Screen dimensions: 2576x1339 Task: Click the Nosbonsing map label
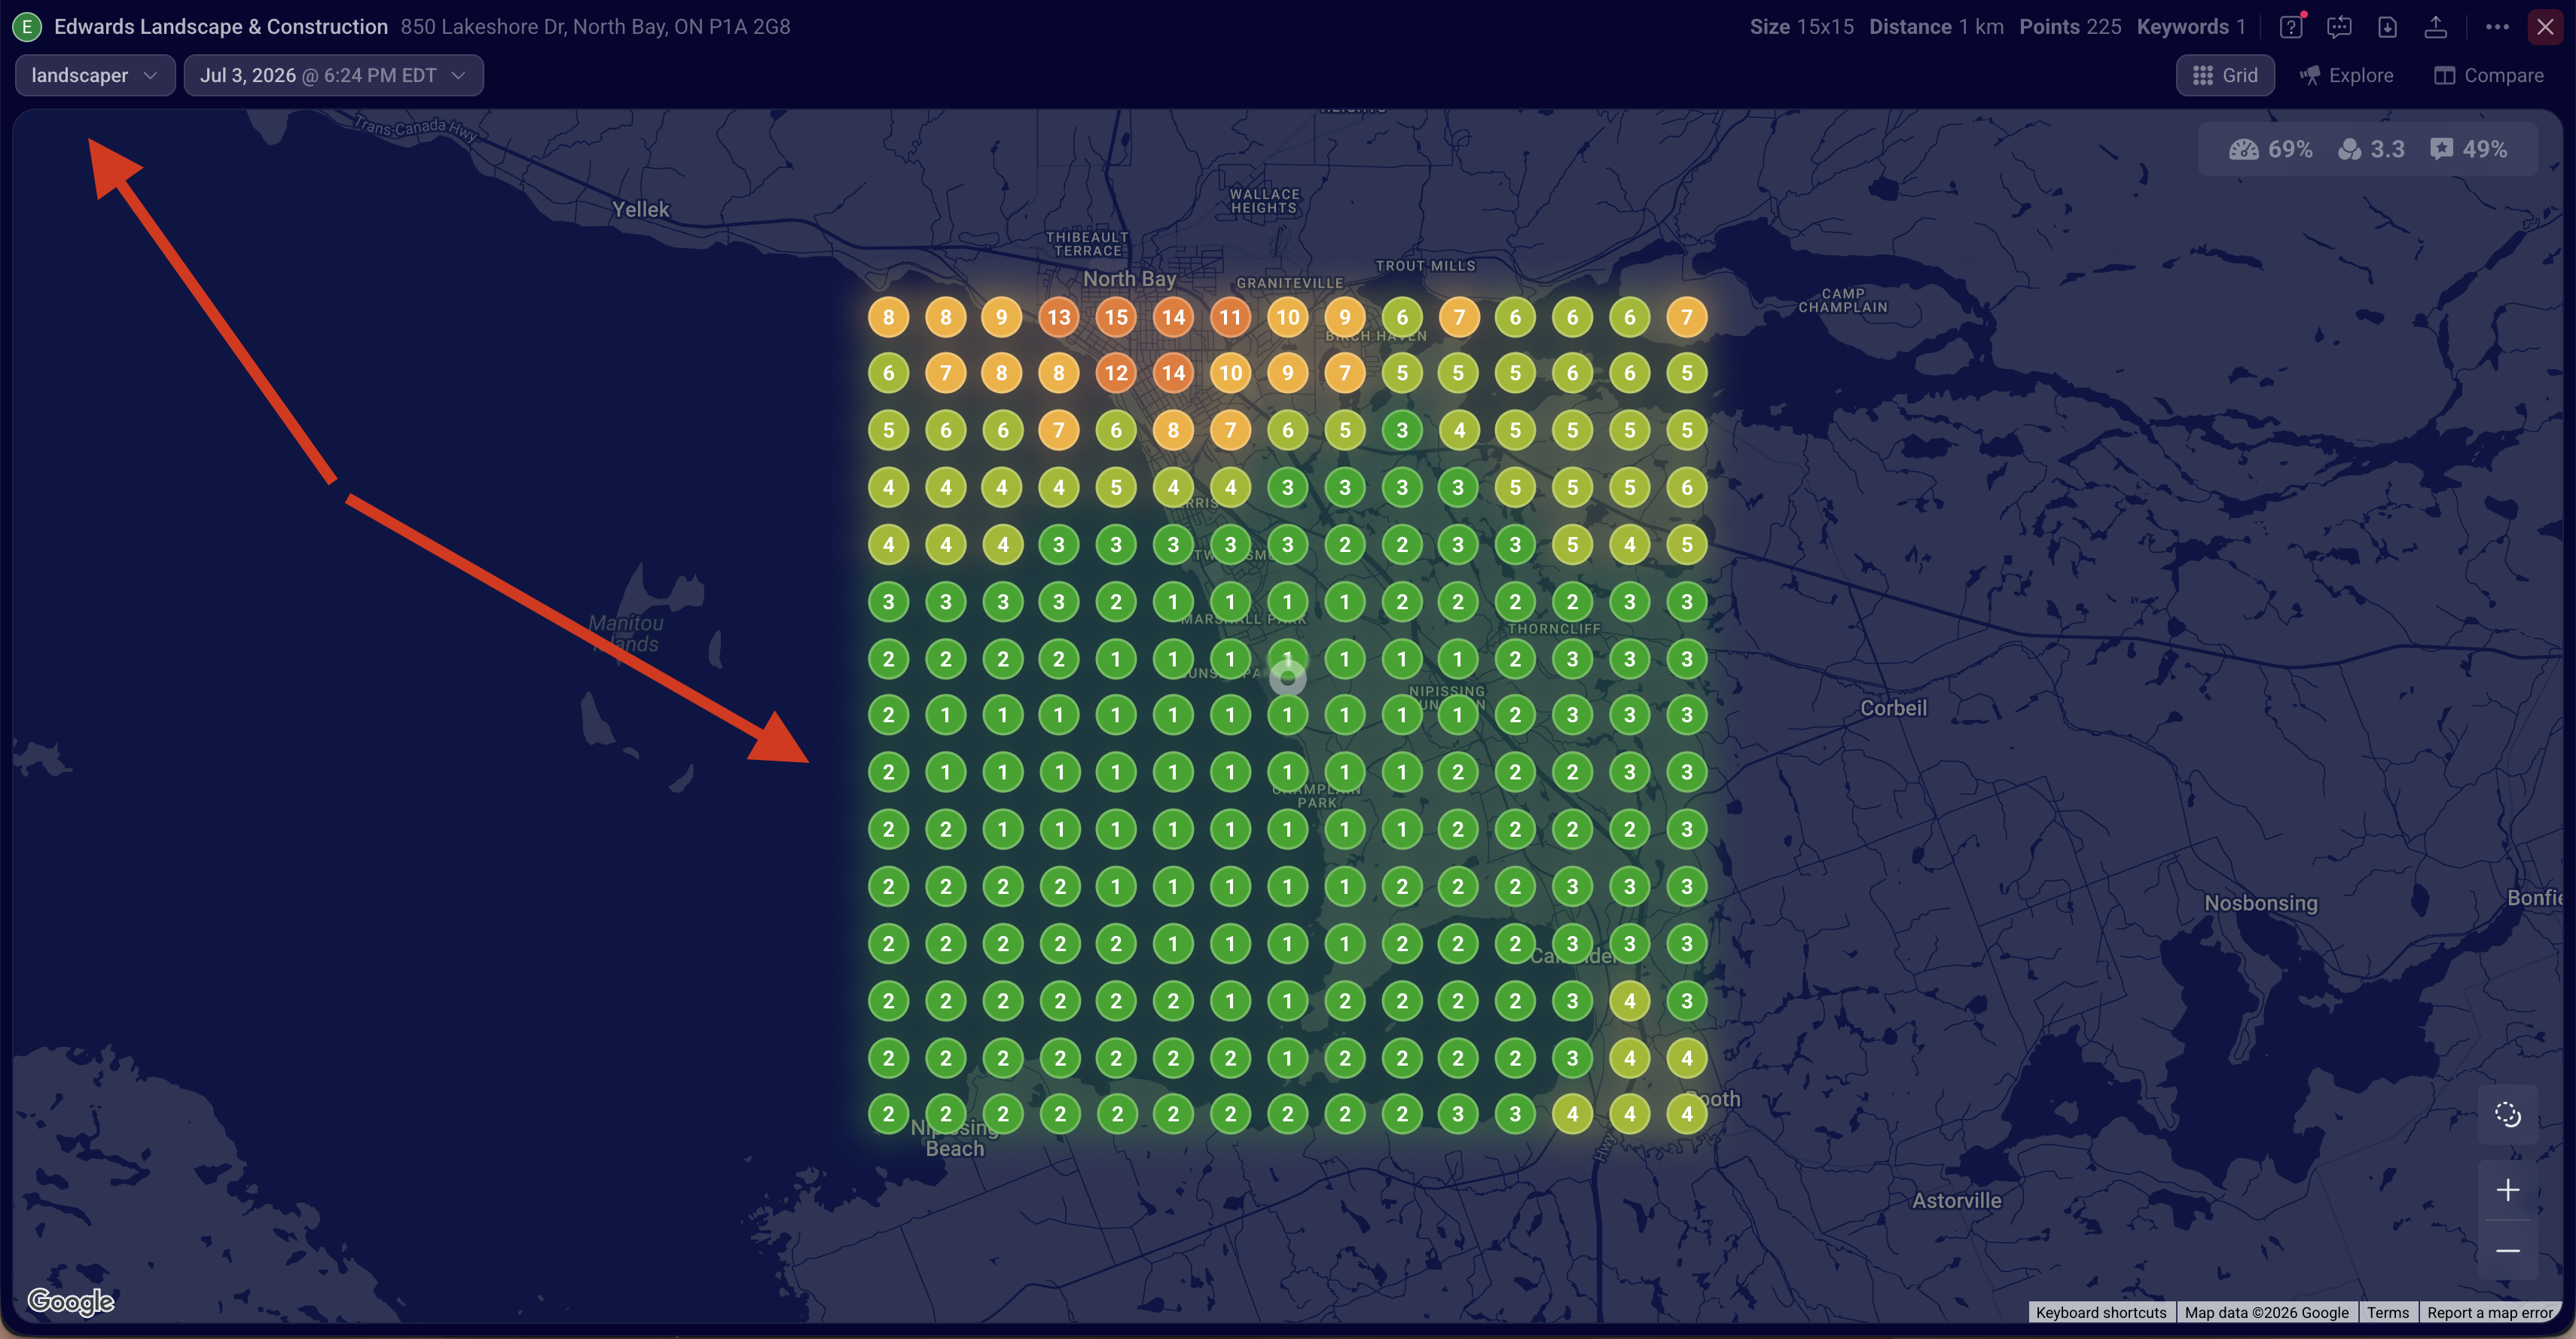point(2260,903)
